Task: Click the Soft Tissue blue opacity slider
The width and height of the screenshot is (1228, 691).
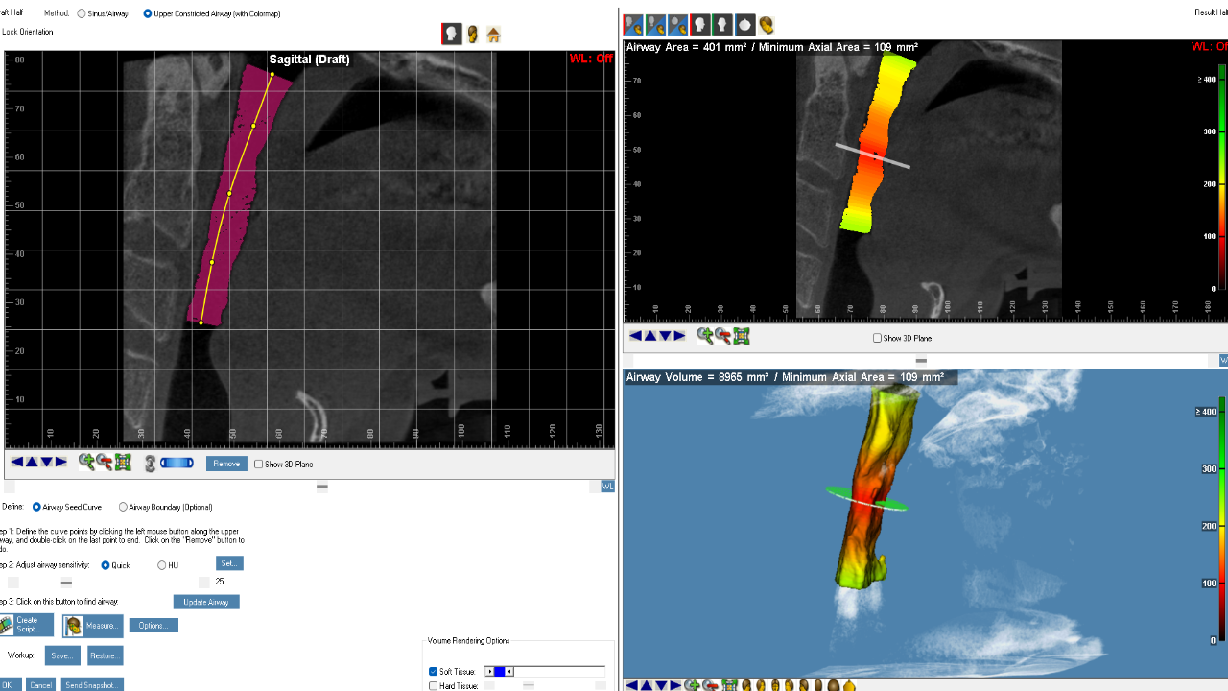Action: click(499, 672)
